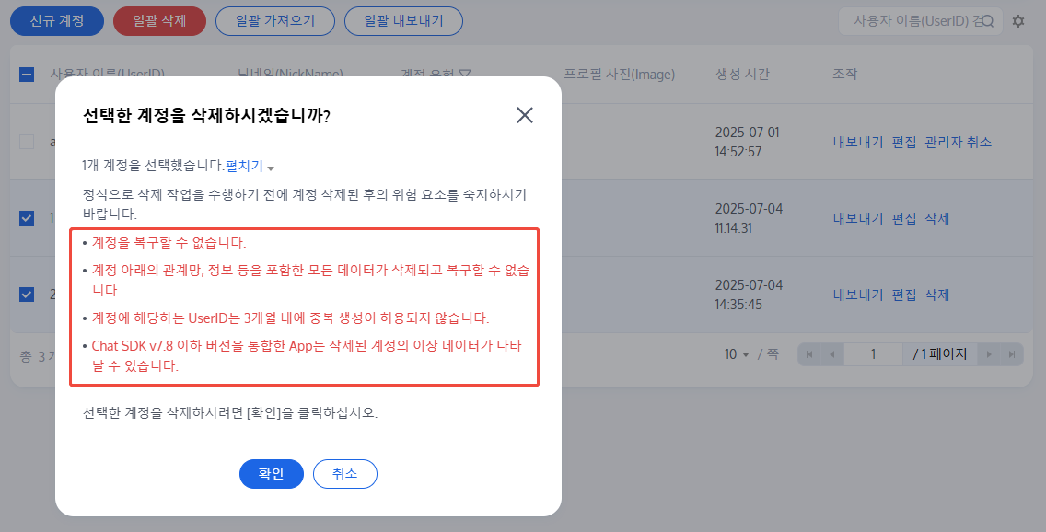Click the 일괄 삭제 button

pos(159,21)
